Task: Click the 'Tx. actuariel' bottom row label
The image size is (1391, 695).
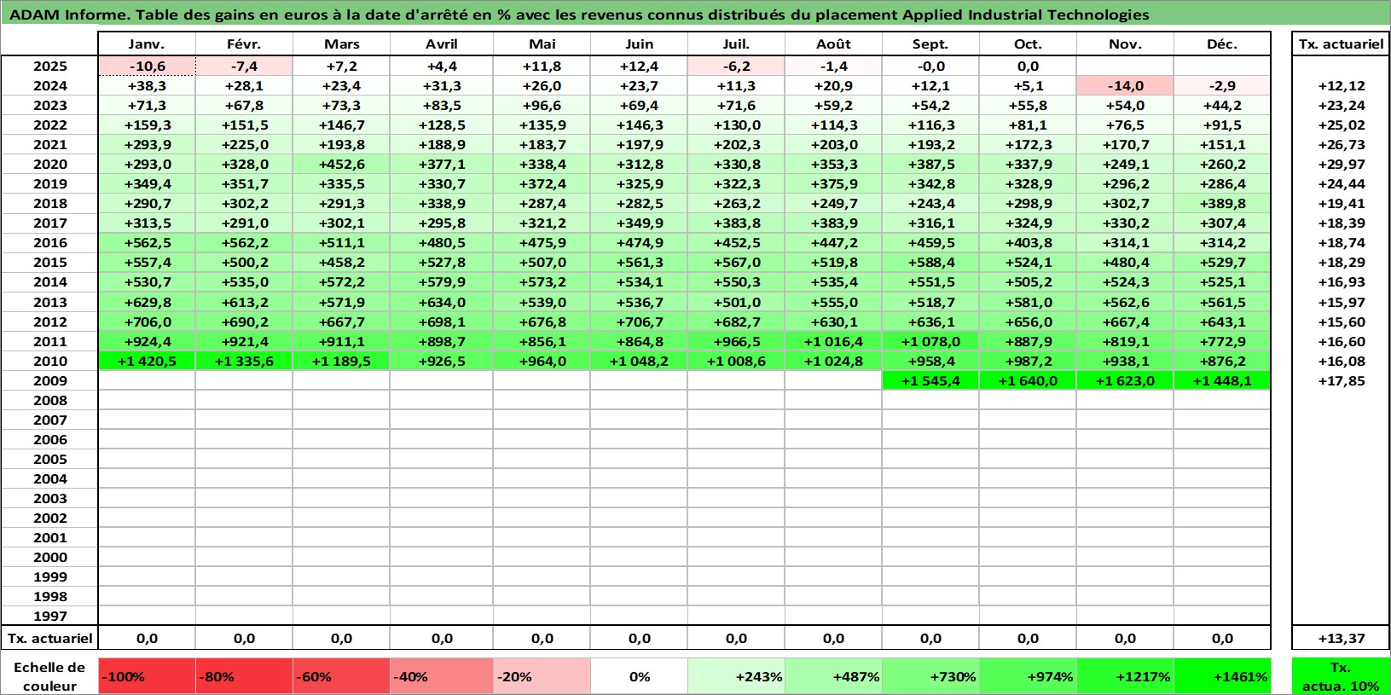Action: pos(49,638)
